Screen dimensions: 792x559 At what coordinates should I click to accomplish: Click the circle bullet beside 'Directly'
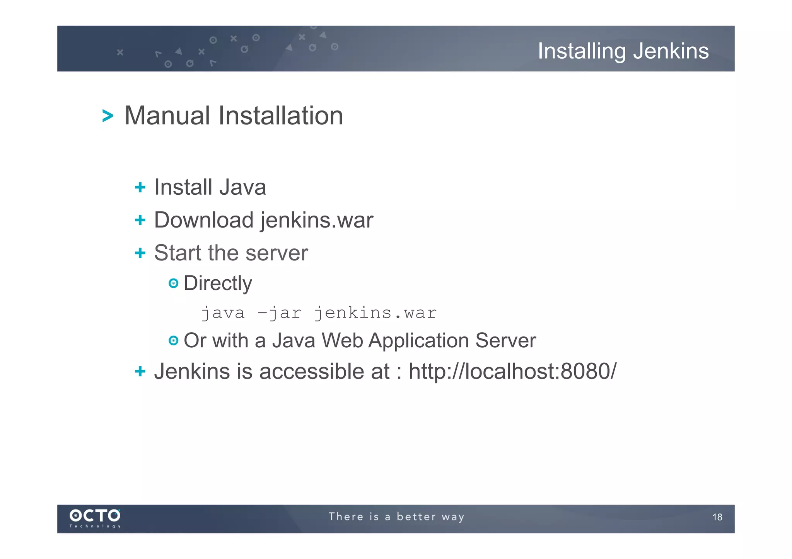174,283
